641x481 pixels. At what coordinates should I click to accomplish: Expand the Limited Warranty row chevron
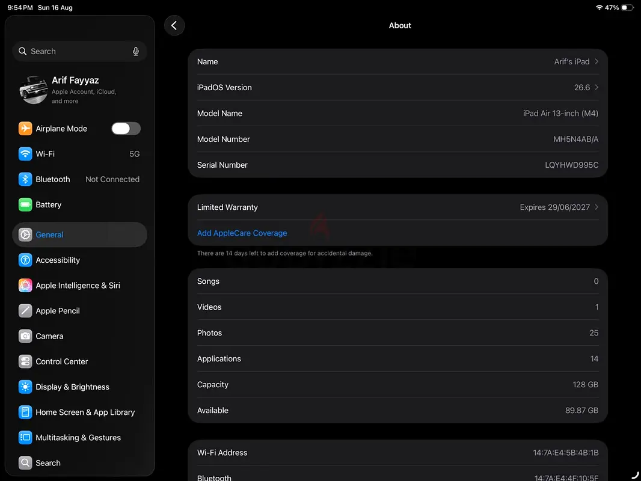[x=597, y=207]
